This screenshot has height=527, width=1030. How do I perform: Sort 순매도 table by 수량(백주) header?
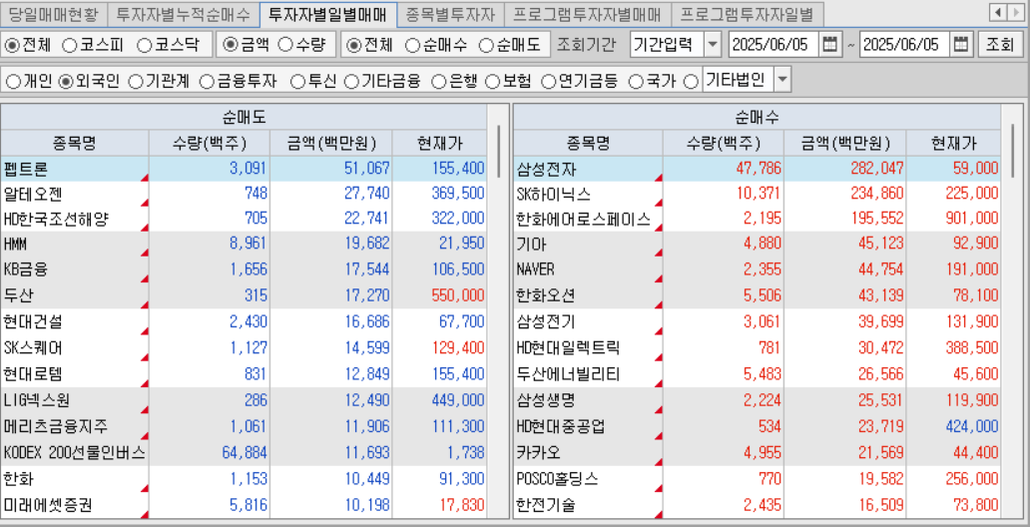[x=210, y=144]
